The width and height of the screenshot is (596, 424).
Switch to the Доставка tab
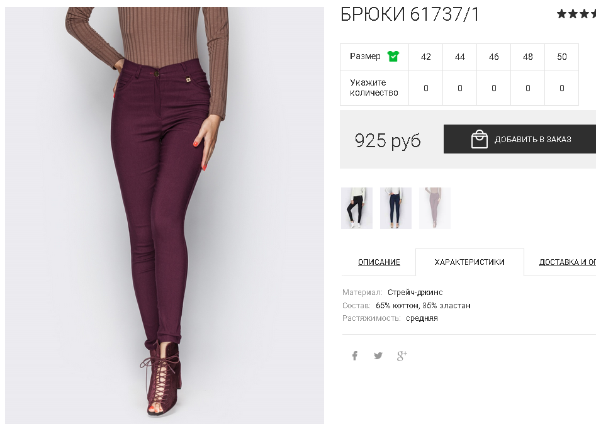tap(568, 262)
